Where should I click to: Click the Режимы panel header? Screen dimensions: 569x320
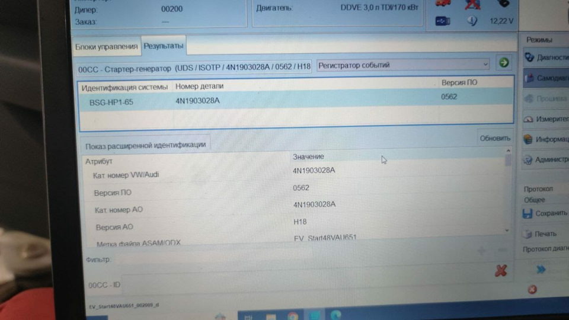click(x=539, y=40)
